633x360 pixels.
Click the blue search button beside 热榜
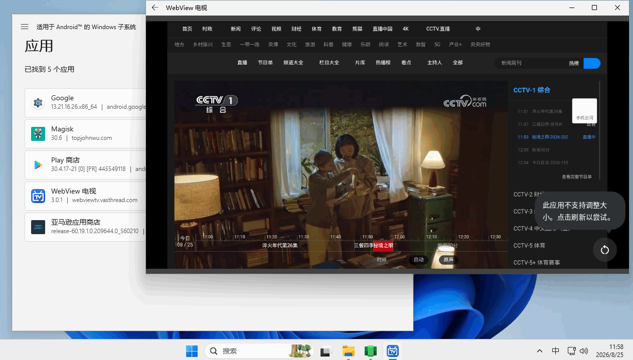pyautogui.click(x=592, y=63)
